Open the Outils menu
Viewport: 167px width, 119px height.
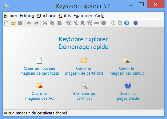pos(65,16)
